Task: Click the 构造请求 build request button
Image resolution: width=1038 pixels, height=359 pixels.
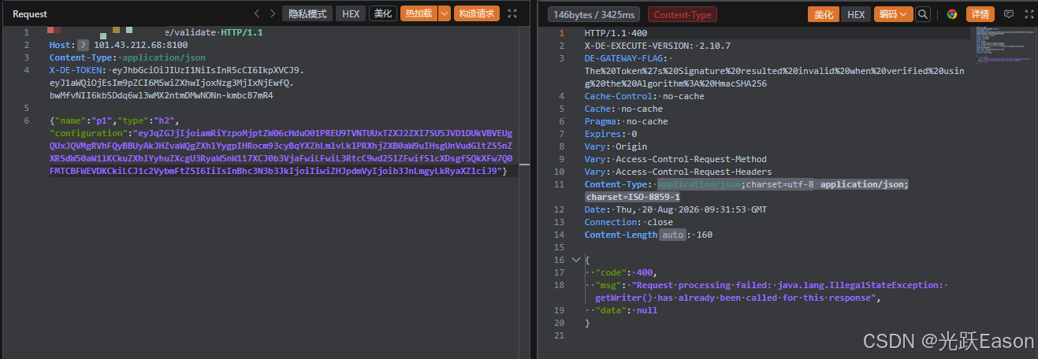Action: click(x=478, y=14)
